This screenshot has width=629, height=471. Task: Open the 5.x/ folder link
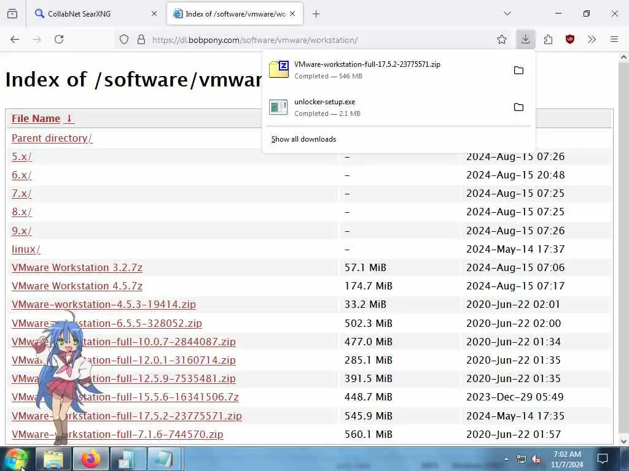21,156
